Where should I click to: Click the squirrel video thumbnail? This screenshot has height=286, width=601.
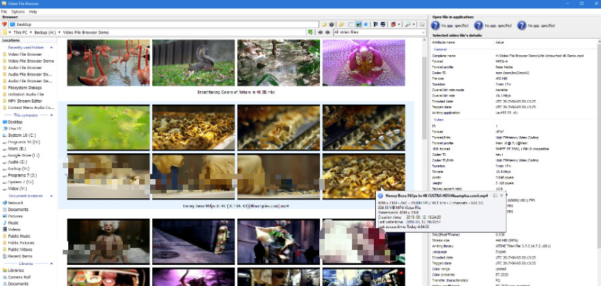pyautogui.click(x=194, y=63)
